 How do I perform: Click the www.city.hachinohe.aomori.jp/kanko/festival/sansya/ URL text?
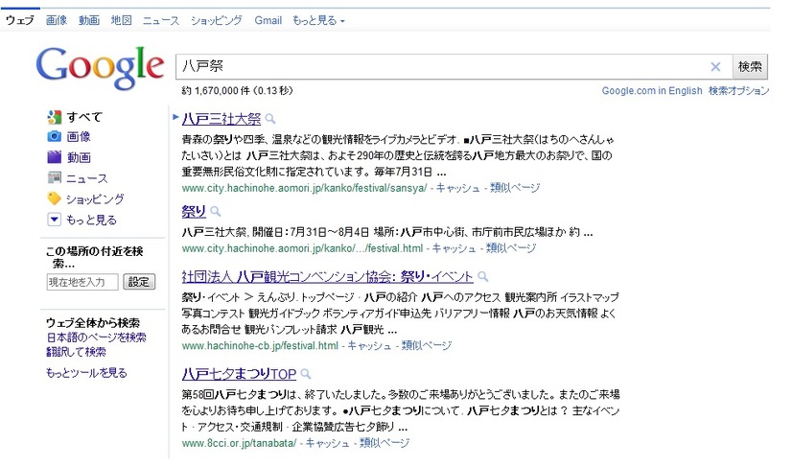[304, 188]
